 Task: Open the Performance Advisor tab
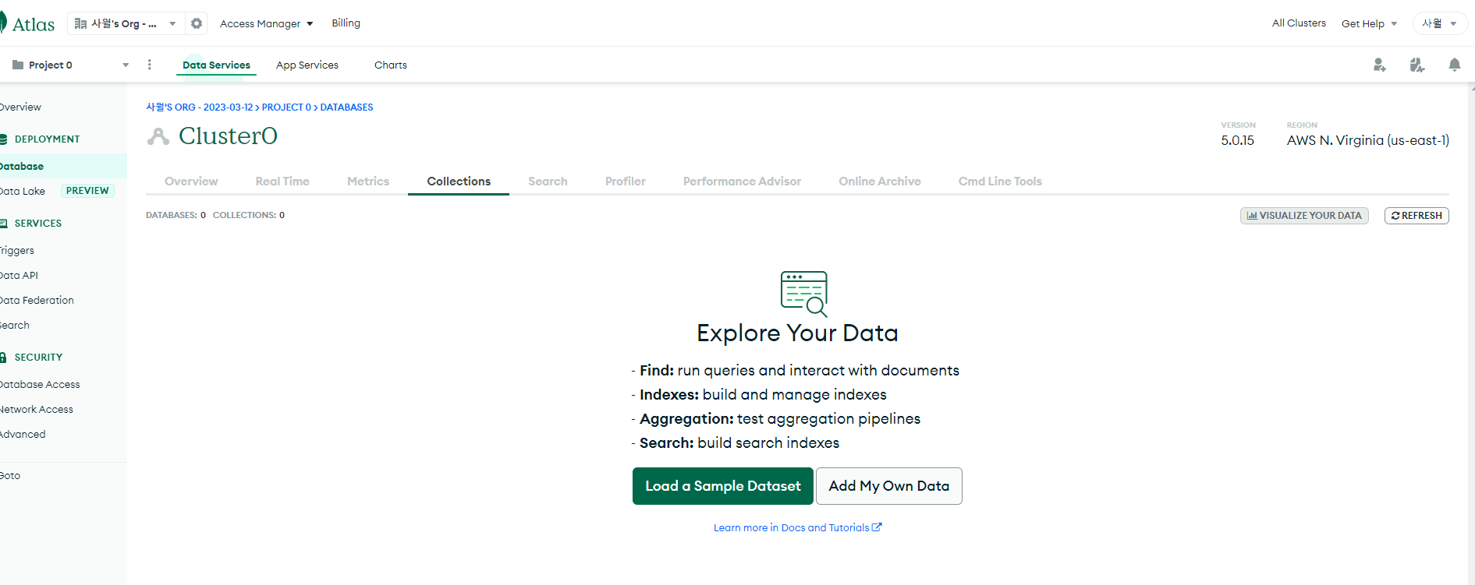point(743,181)
